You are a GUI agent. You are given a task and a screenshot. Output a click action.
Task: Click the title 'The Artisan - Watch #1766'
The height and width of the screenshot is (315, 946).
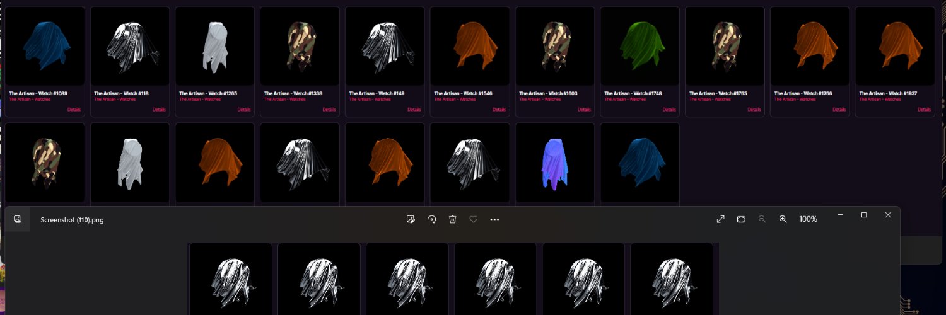click(803, 93)
